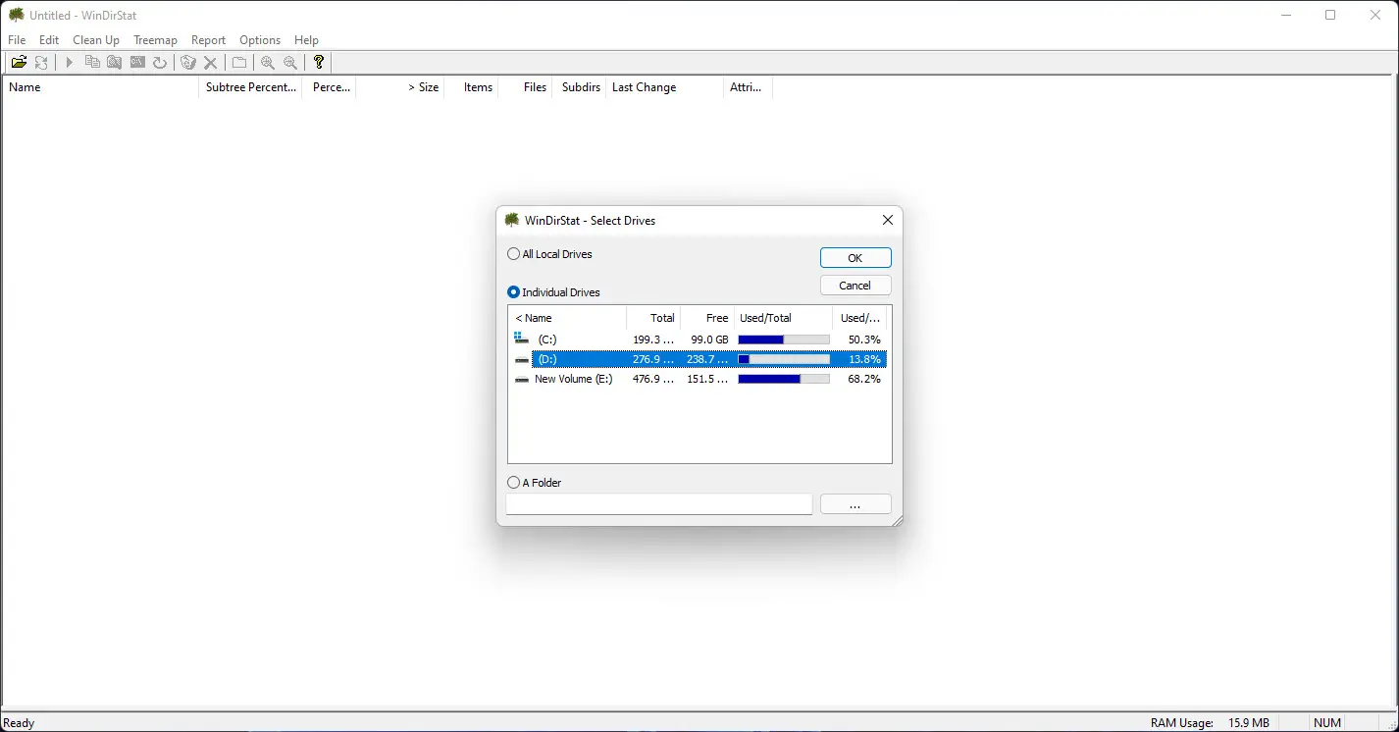
Task: Click the D: drive usage bar
Action: (784, 359)
